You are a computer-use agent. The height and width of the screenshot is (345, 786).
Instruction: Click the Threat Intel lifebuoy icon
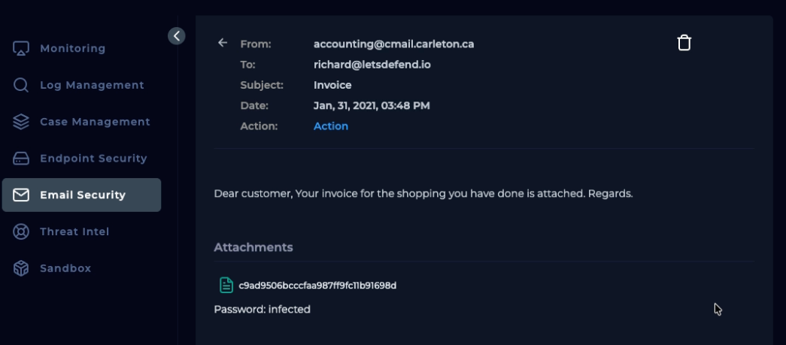(x=21, y=232)
